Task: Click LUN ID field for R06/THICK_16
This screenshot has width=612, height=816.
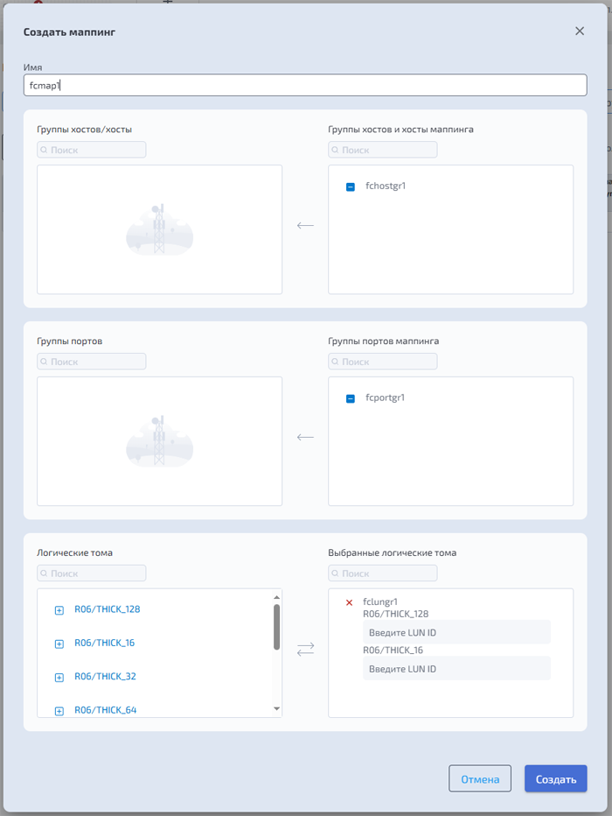Action: tap(456, 669)
